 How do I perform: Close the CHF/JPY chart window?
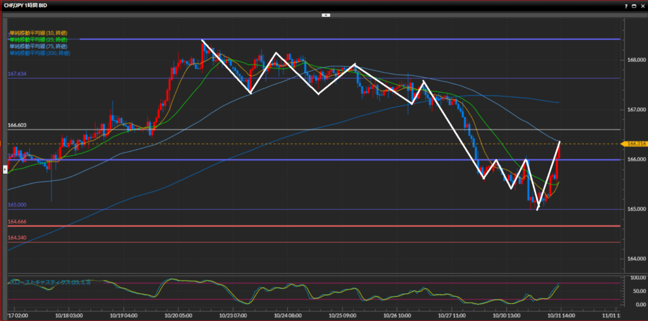(642, 5)
